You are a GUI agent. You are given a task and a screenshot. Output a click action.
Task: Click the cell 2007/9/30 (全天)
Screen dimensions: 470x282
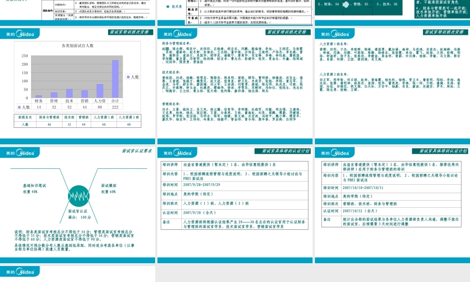coord(199,213)
